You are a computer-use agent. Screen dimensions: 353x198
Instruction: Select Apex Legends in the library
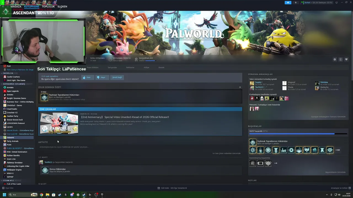[x=13, y=91]
